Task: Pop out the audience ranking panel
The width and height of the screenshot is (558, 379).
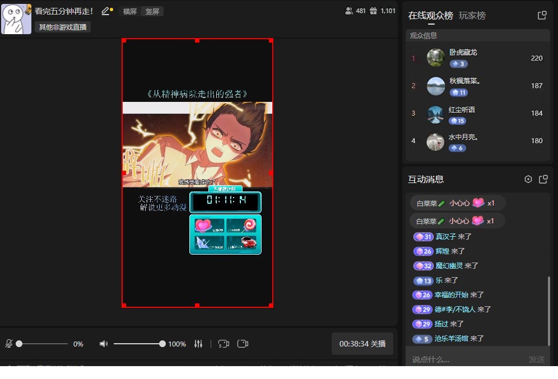Action: [x=542, y=15]
